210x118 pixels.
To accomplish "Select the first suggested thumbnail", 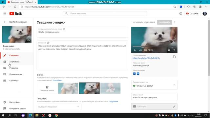I will 68,88.
